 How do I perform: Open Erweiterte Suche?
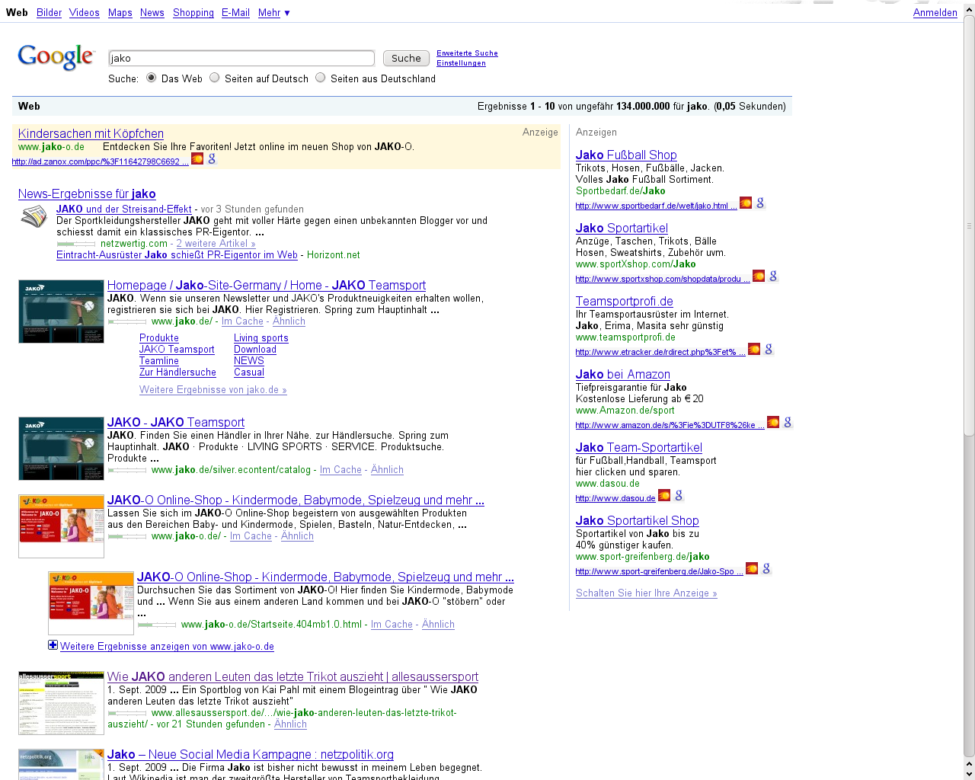(x=467, y=53)
